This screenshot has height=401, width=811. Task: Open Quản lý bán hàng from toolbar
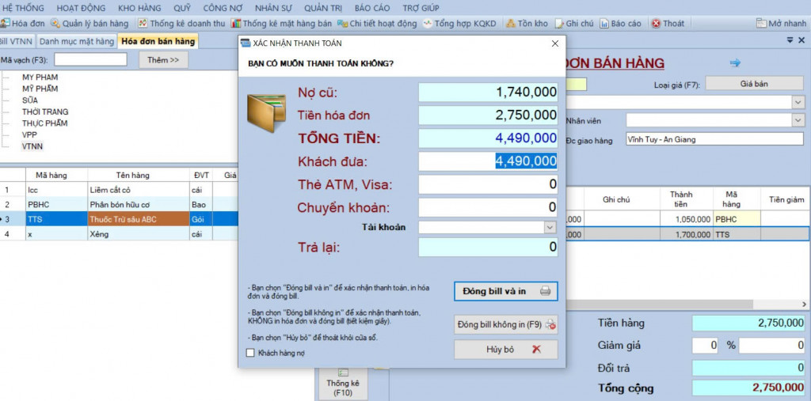(89, 24)
